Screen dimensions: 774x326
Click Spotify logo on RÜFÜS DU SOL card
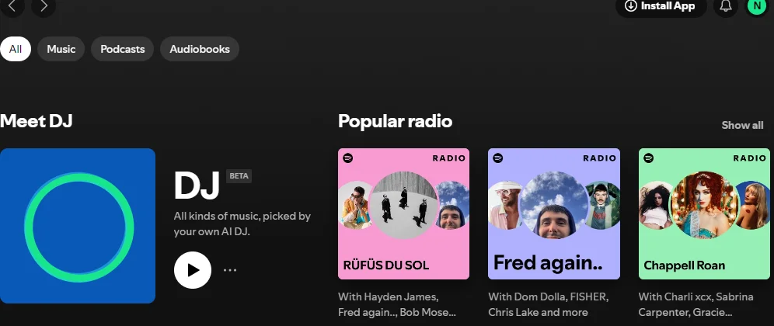348,158
